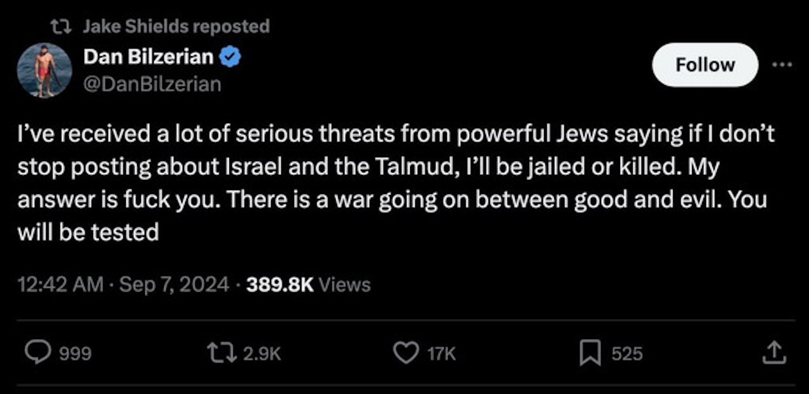Click the 12:42 AM timestamp

coord(61,284)
